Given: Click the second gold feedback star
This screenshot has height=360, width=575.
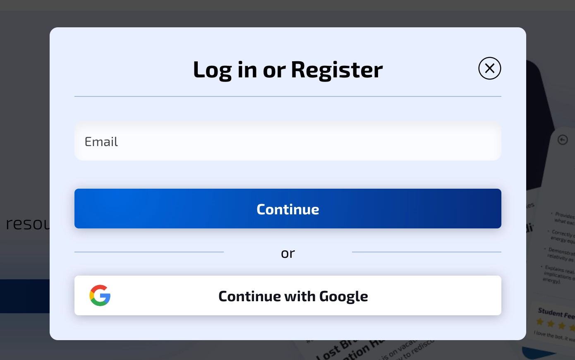Looking at the screenshot, I should 551,324.
